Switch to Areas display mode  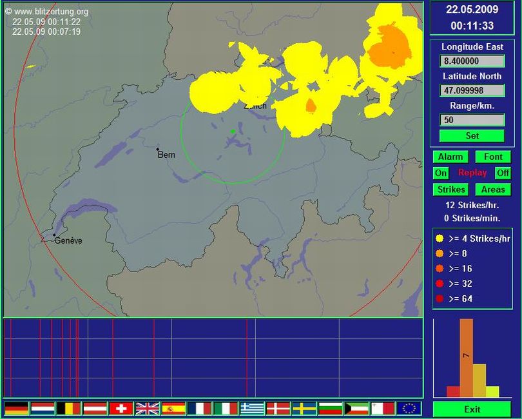coord(493,190)
